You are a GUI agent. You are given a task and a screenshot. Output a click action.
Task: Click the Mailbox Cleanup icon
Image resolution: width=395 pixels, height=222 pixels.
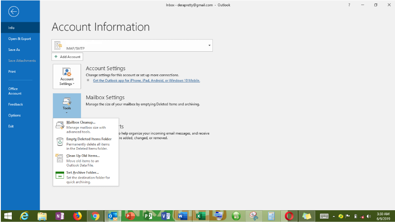pos(60,125)
